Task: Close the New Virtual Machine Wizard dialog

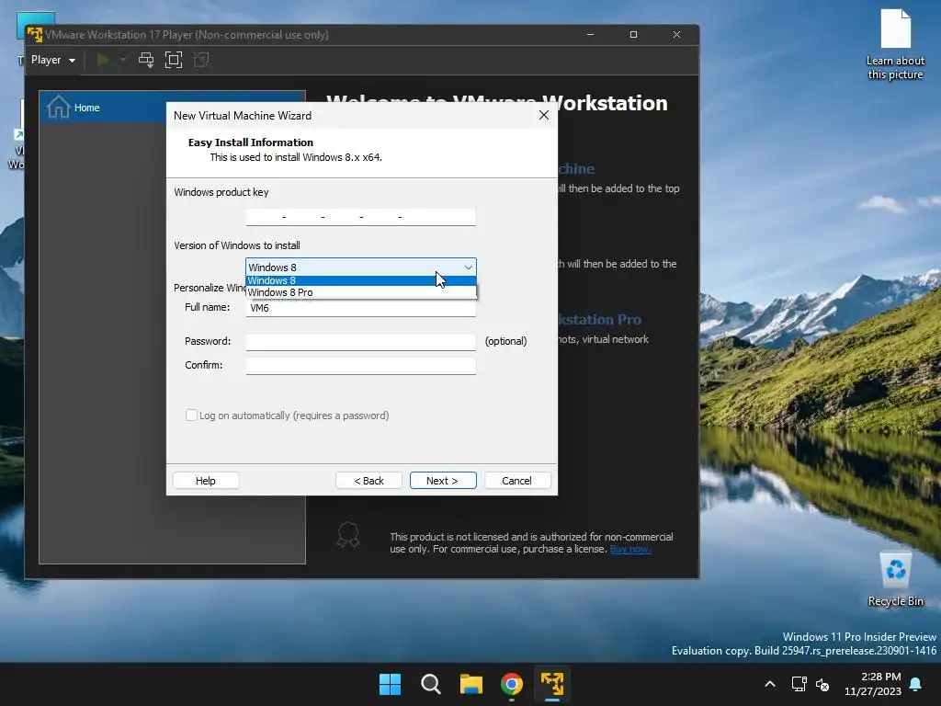Action: click(x=544, y=115)
